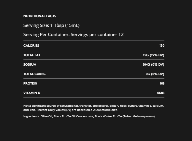This screenshot has width=192, height=141.
Task: Click the Vitamin D label
Action: pos(32,93)
